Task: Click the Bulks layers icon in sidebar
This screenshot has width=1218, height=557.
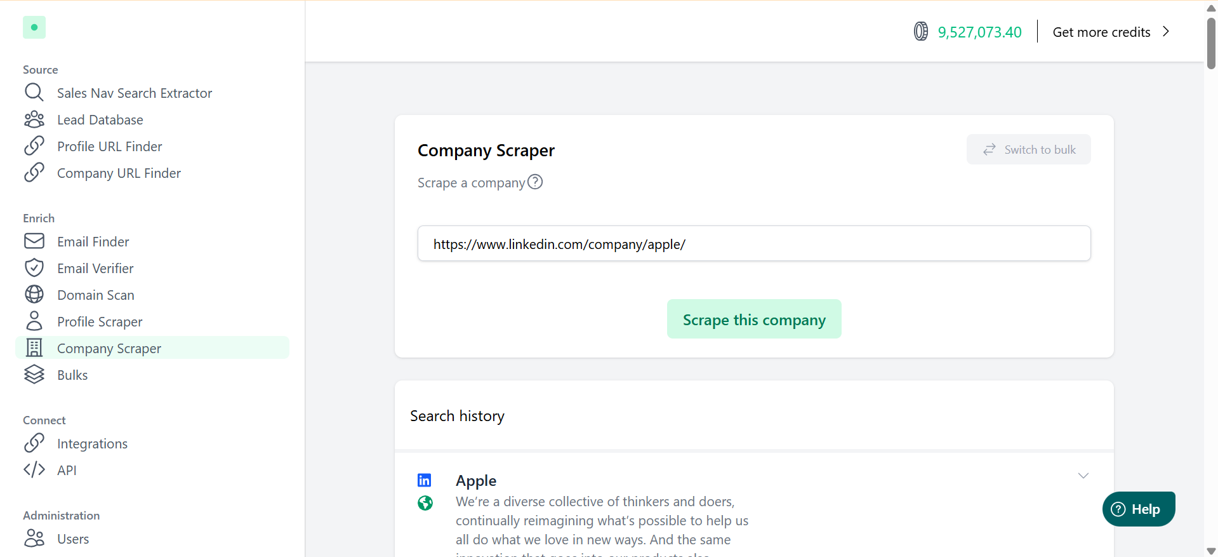Action: click(34, 375)
